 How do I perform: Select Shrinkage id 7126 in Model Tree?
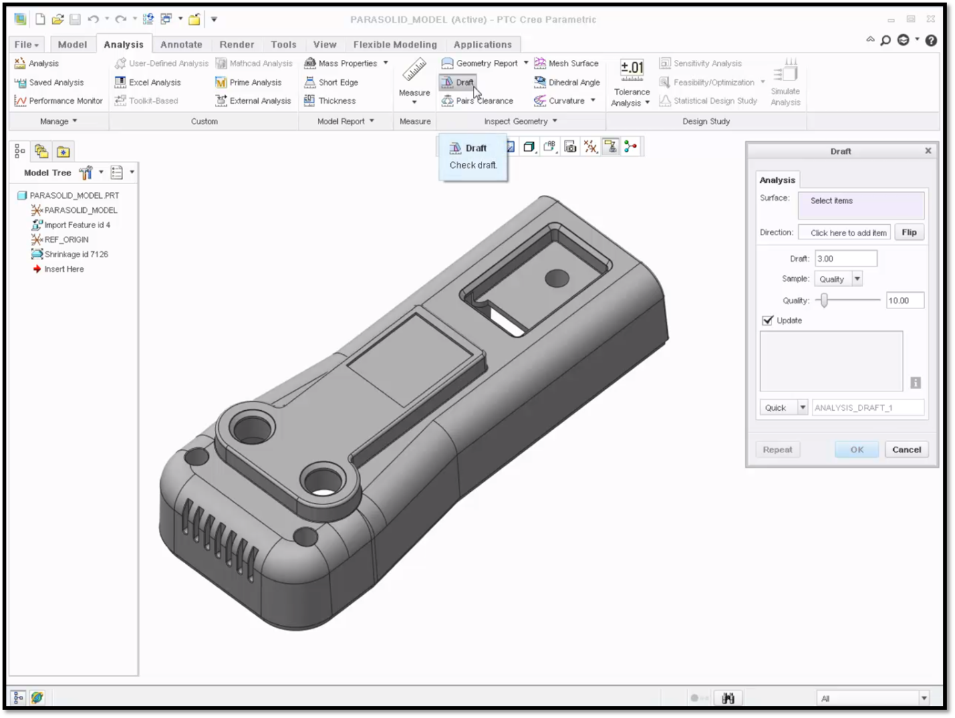pyautogui.click(x=69, y=254)
